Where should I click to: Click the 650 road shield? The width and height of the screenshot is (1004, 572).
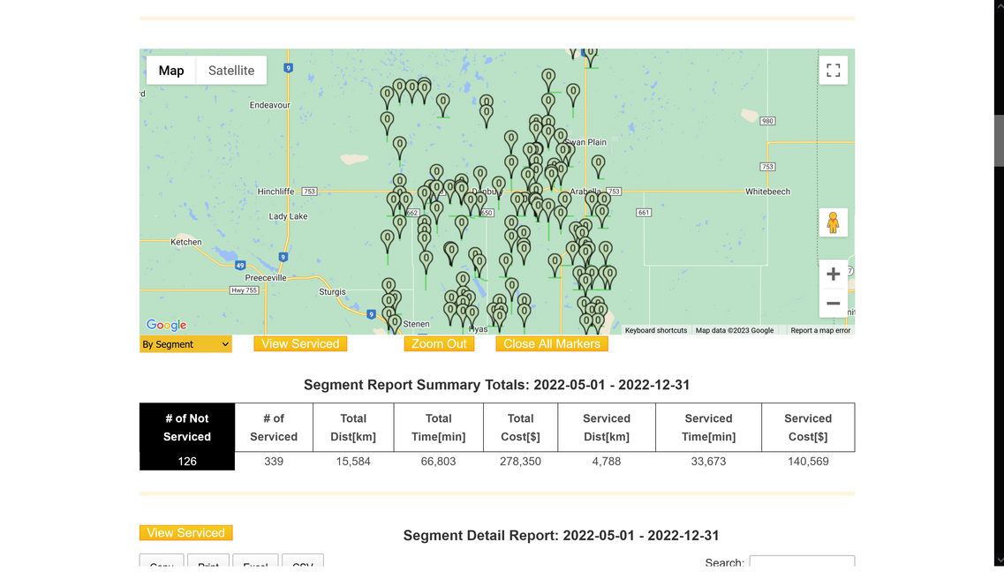point(486,213)
